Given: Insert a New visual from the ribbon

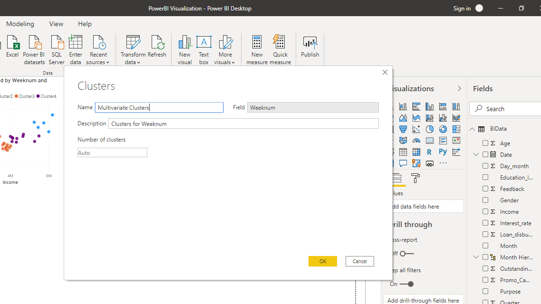Looking at the screenshot, I should tap(184, 50).
